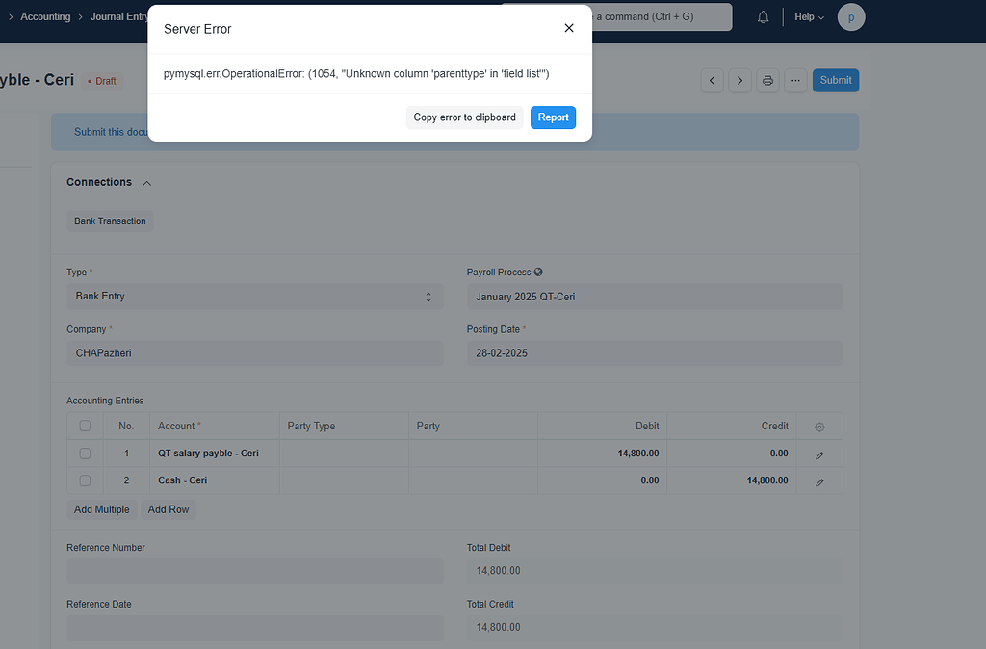Viewport: 986px width, 649px height.
Task: Print the journal entry
Action: click(767, 81)
